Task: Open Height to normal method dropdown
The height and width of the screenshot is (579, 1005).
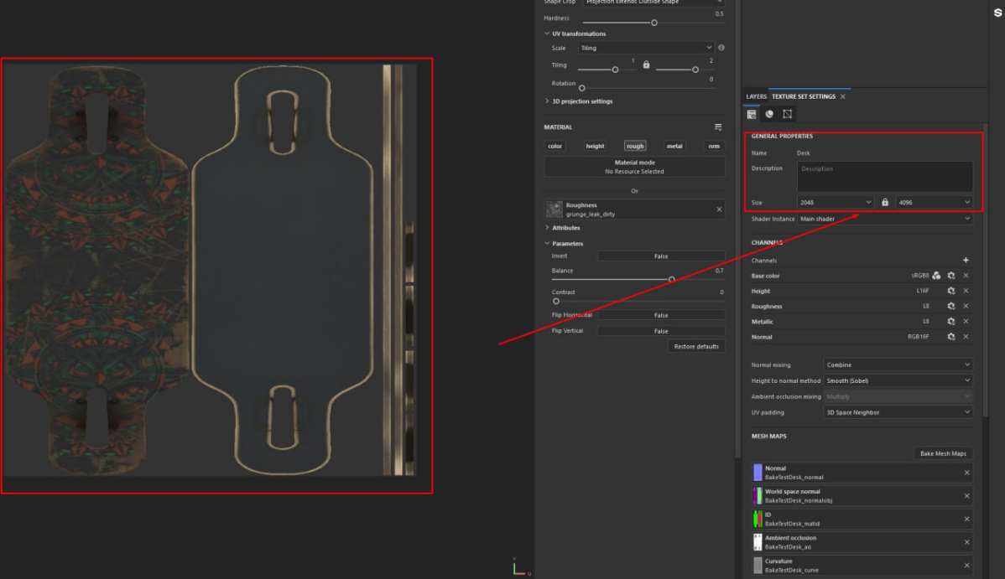Action: pos(898,380)
